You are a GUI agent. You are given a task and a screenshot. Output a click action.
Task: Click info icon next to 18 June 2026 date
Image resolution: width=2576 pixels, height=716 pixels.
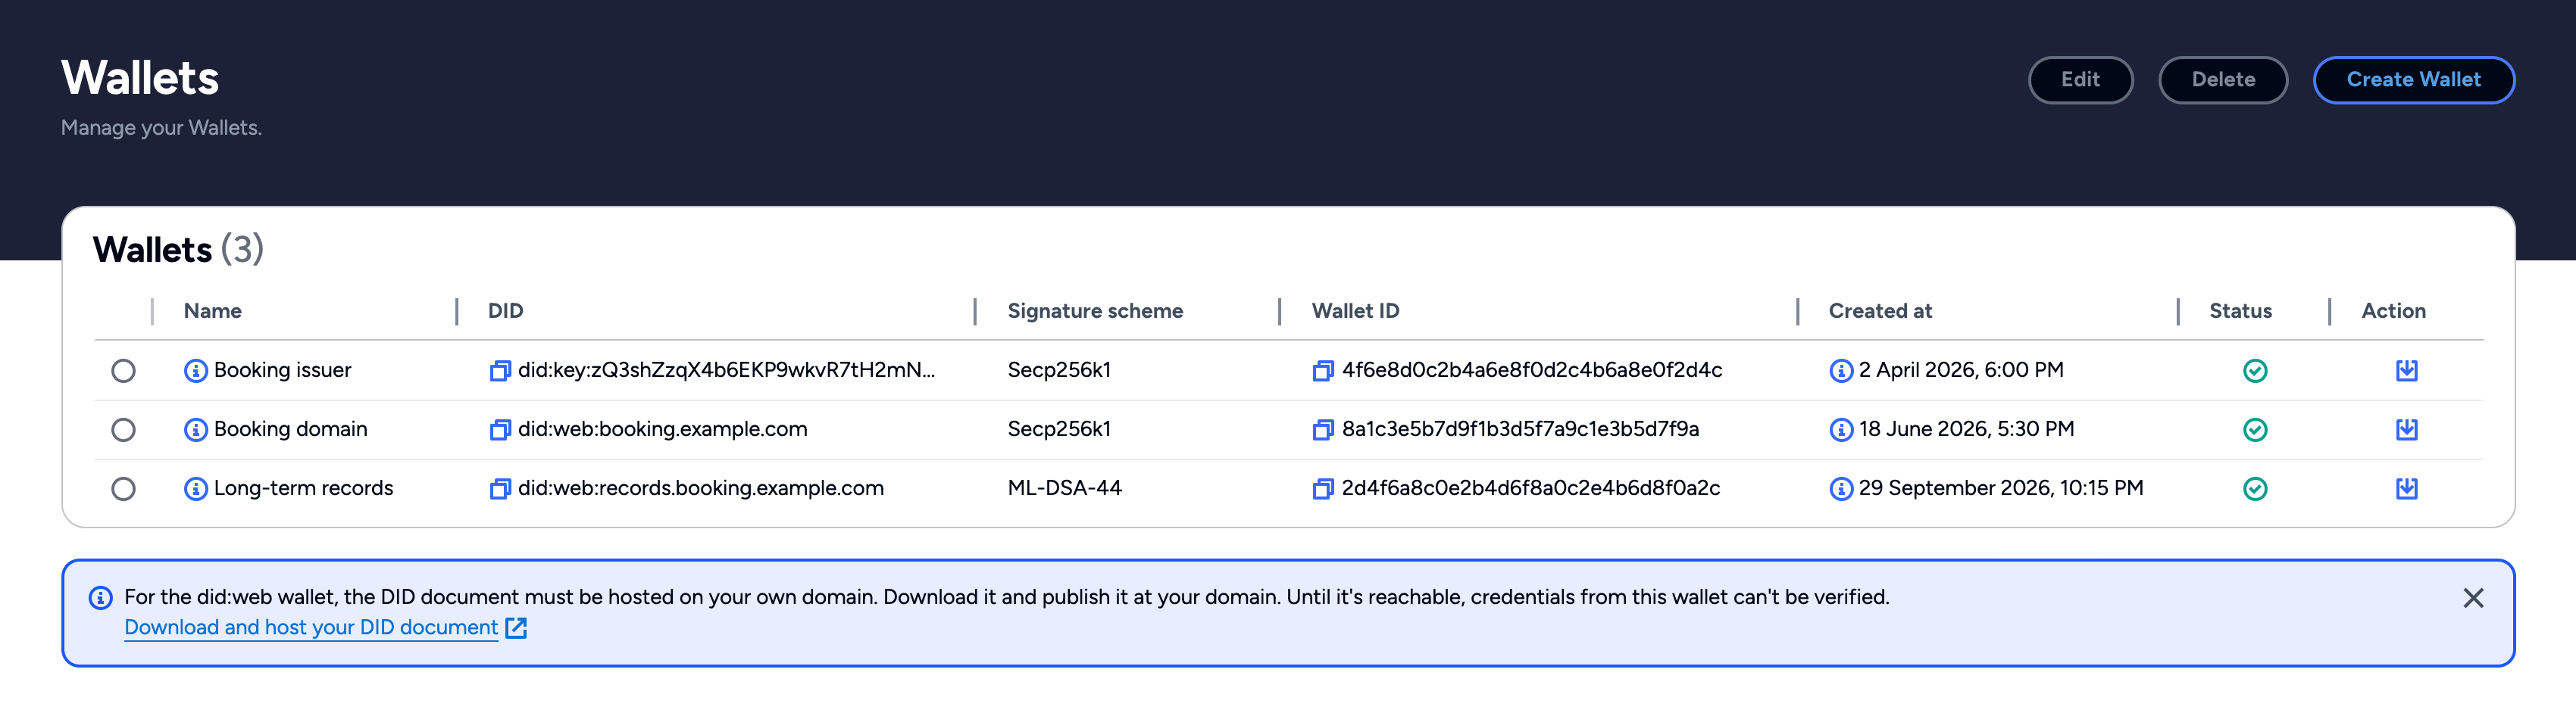[1841, 429]
